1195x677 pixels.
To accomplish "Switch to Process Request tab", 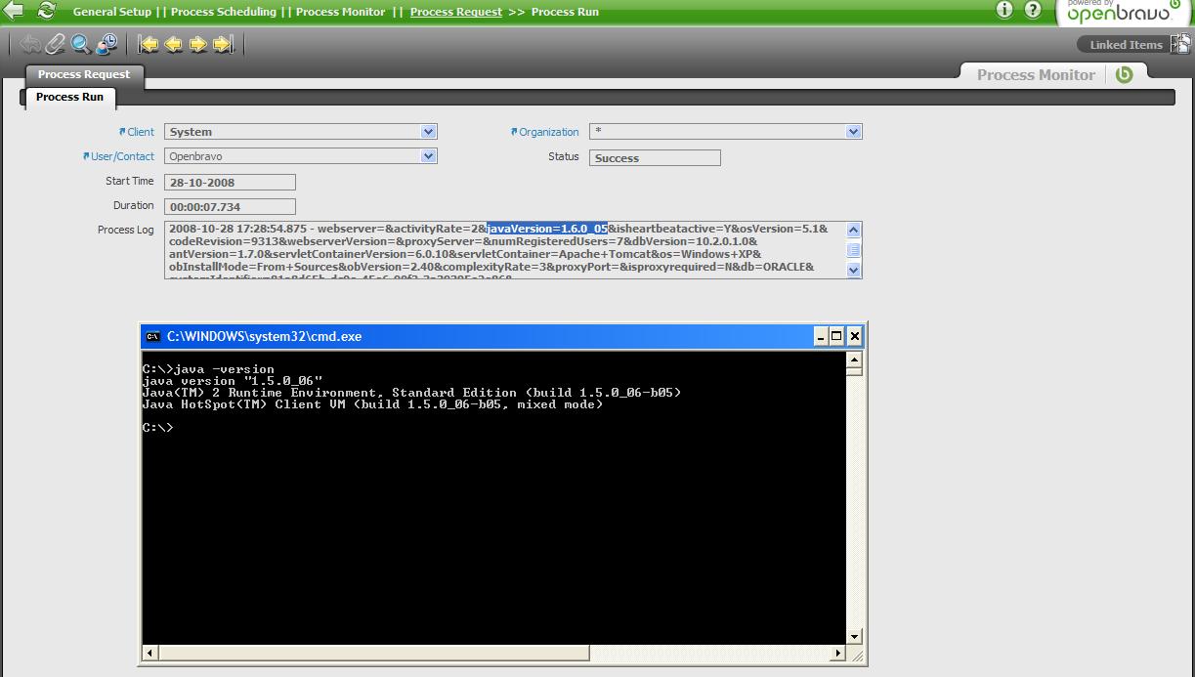I will [x=84, y=74].
